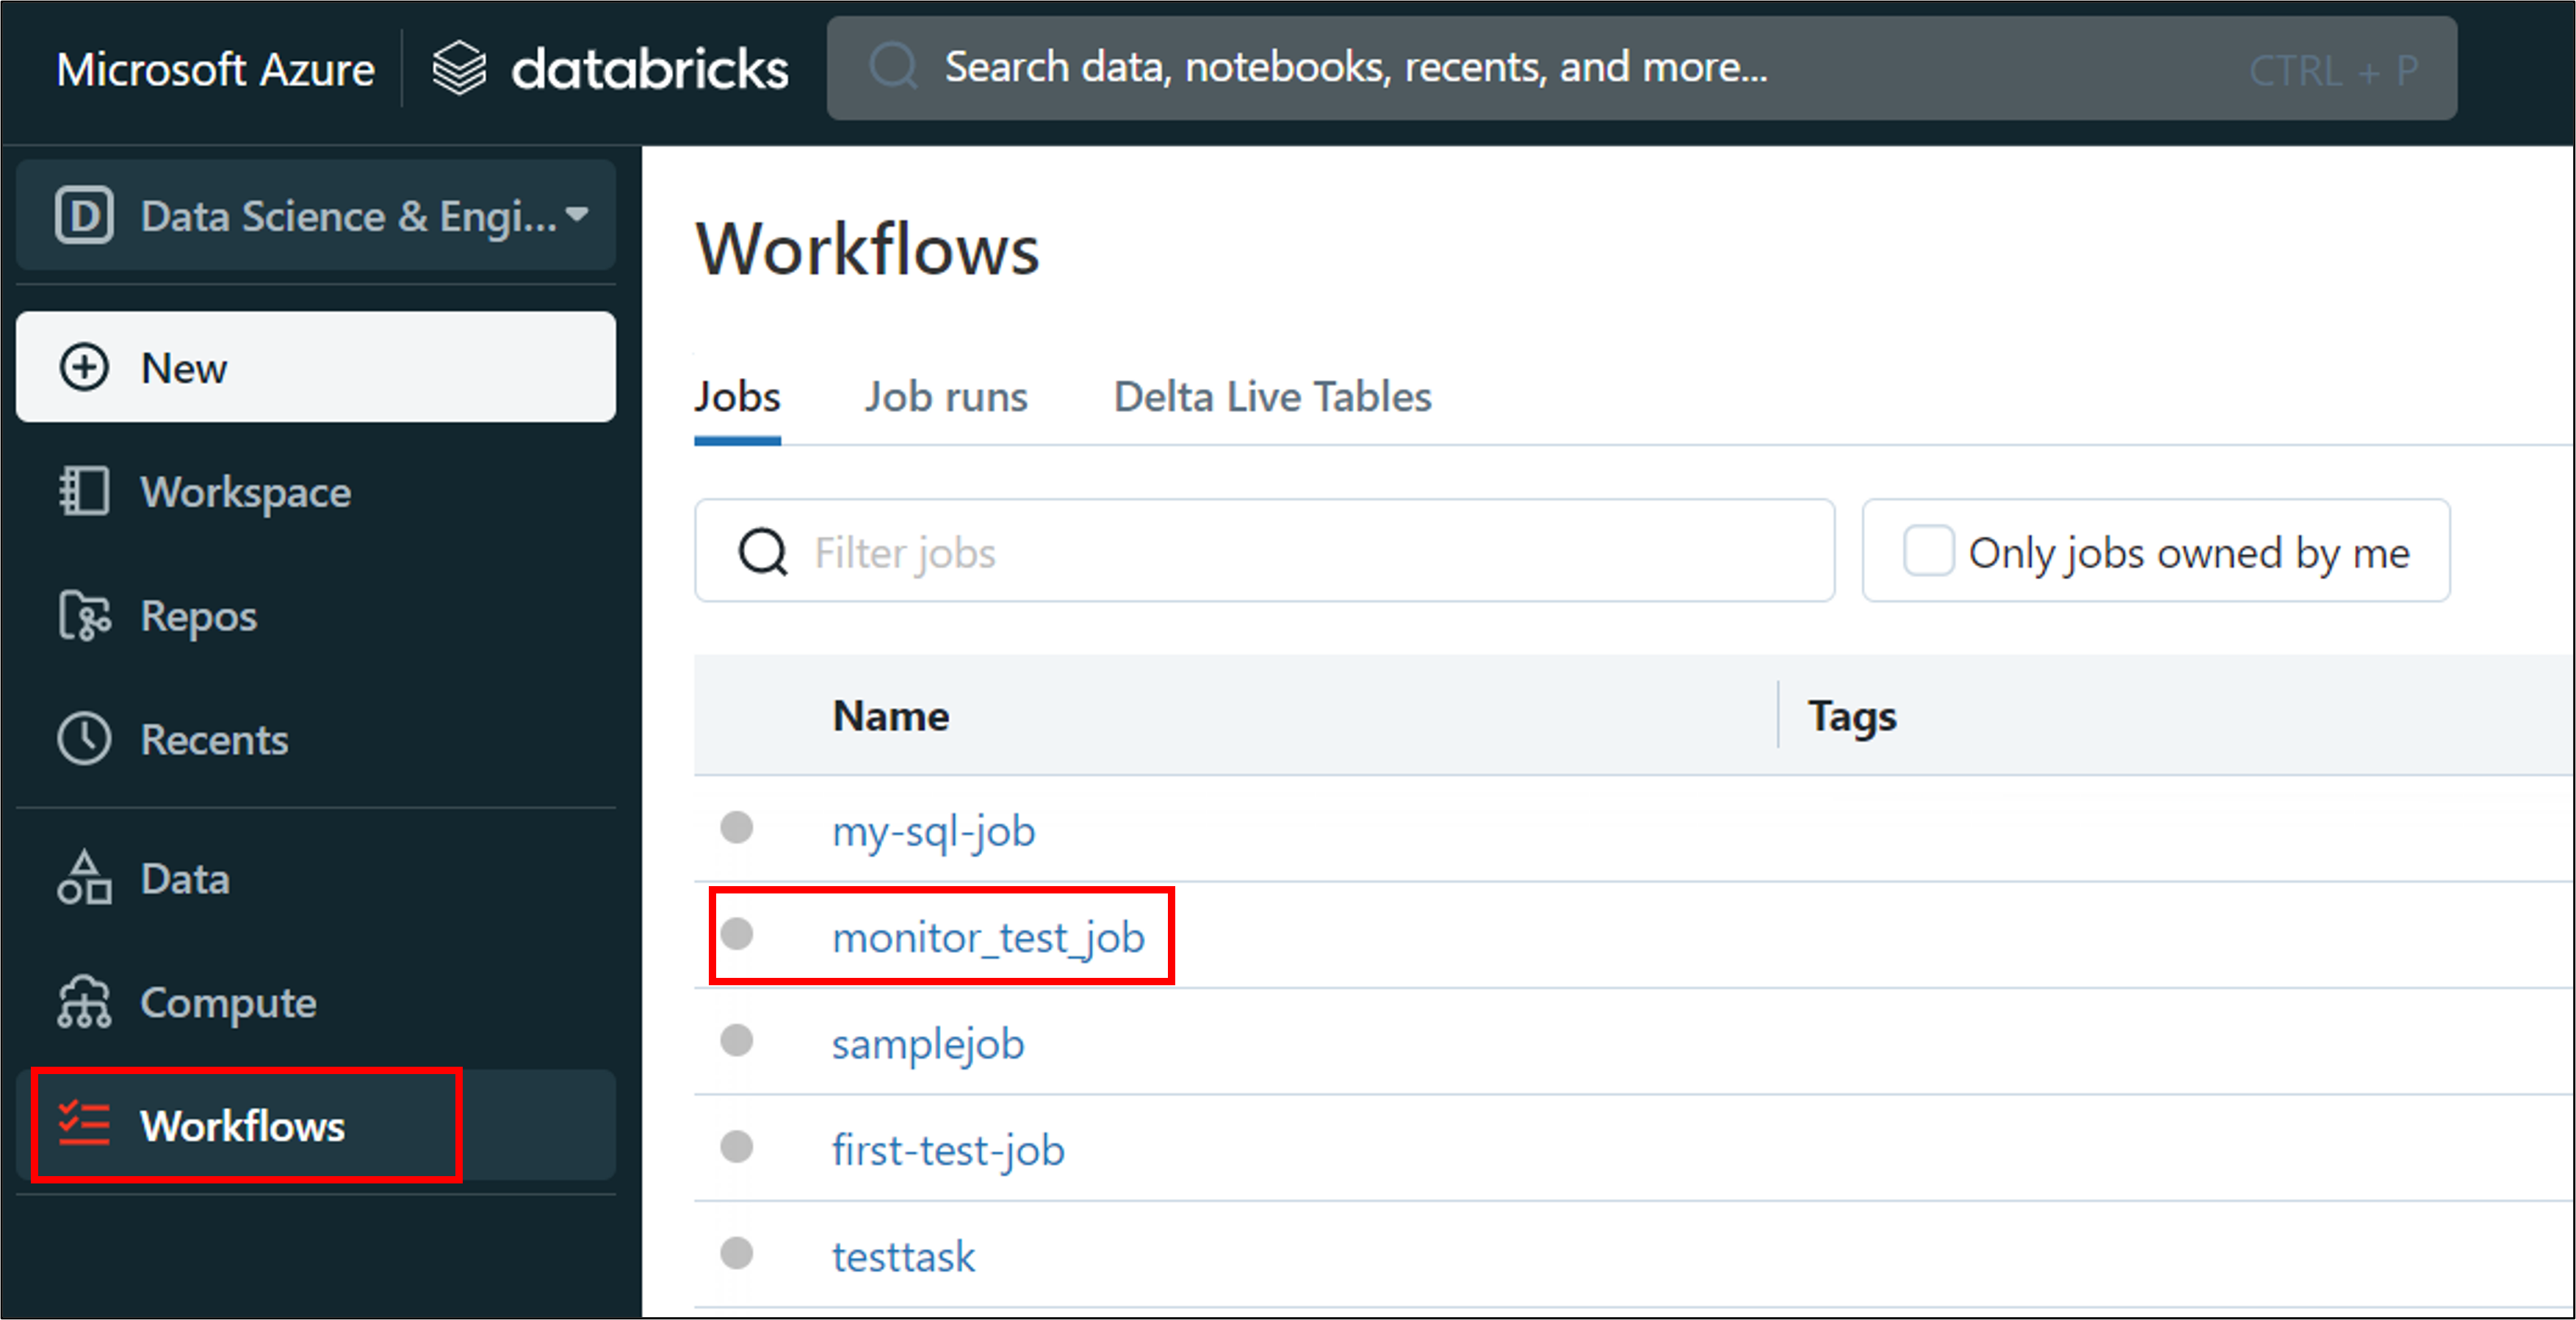
Task: Click status dot beside my-sql-job
Action: [x=737, y=827]
